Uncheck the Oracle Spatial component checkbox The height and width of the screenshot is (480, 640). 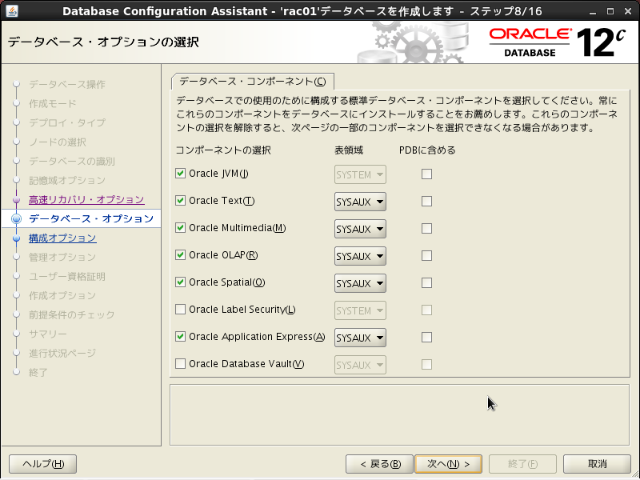(180, 282)
